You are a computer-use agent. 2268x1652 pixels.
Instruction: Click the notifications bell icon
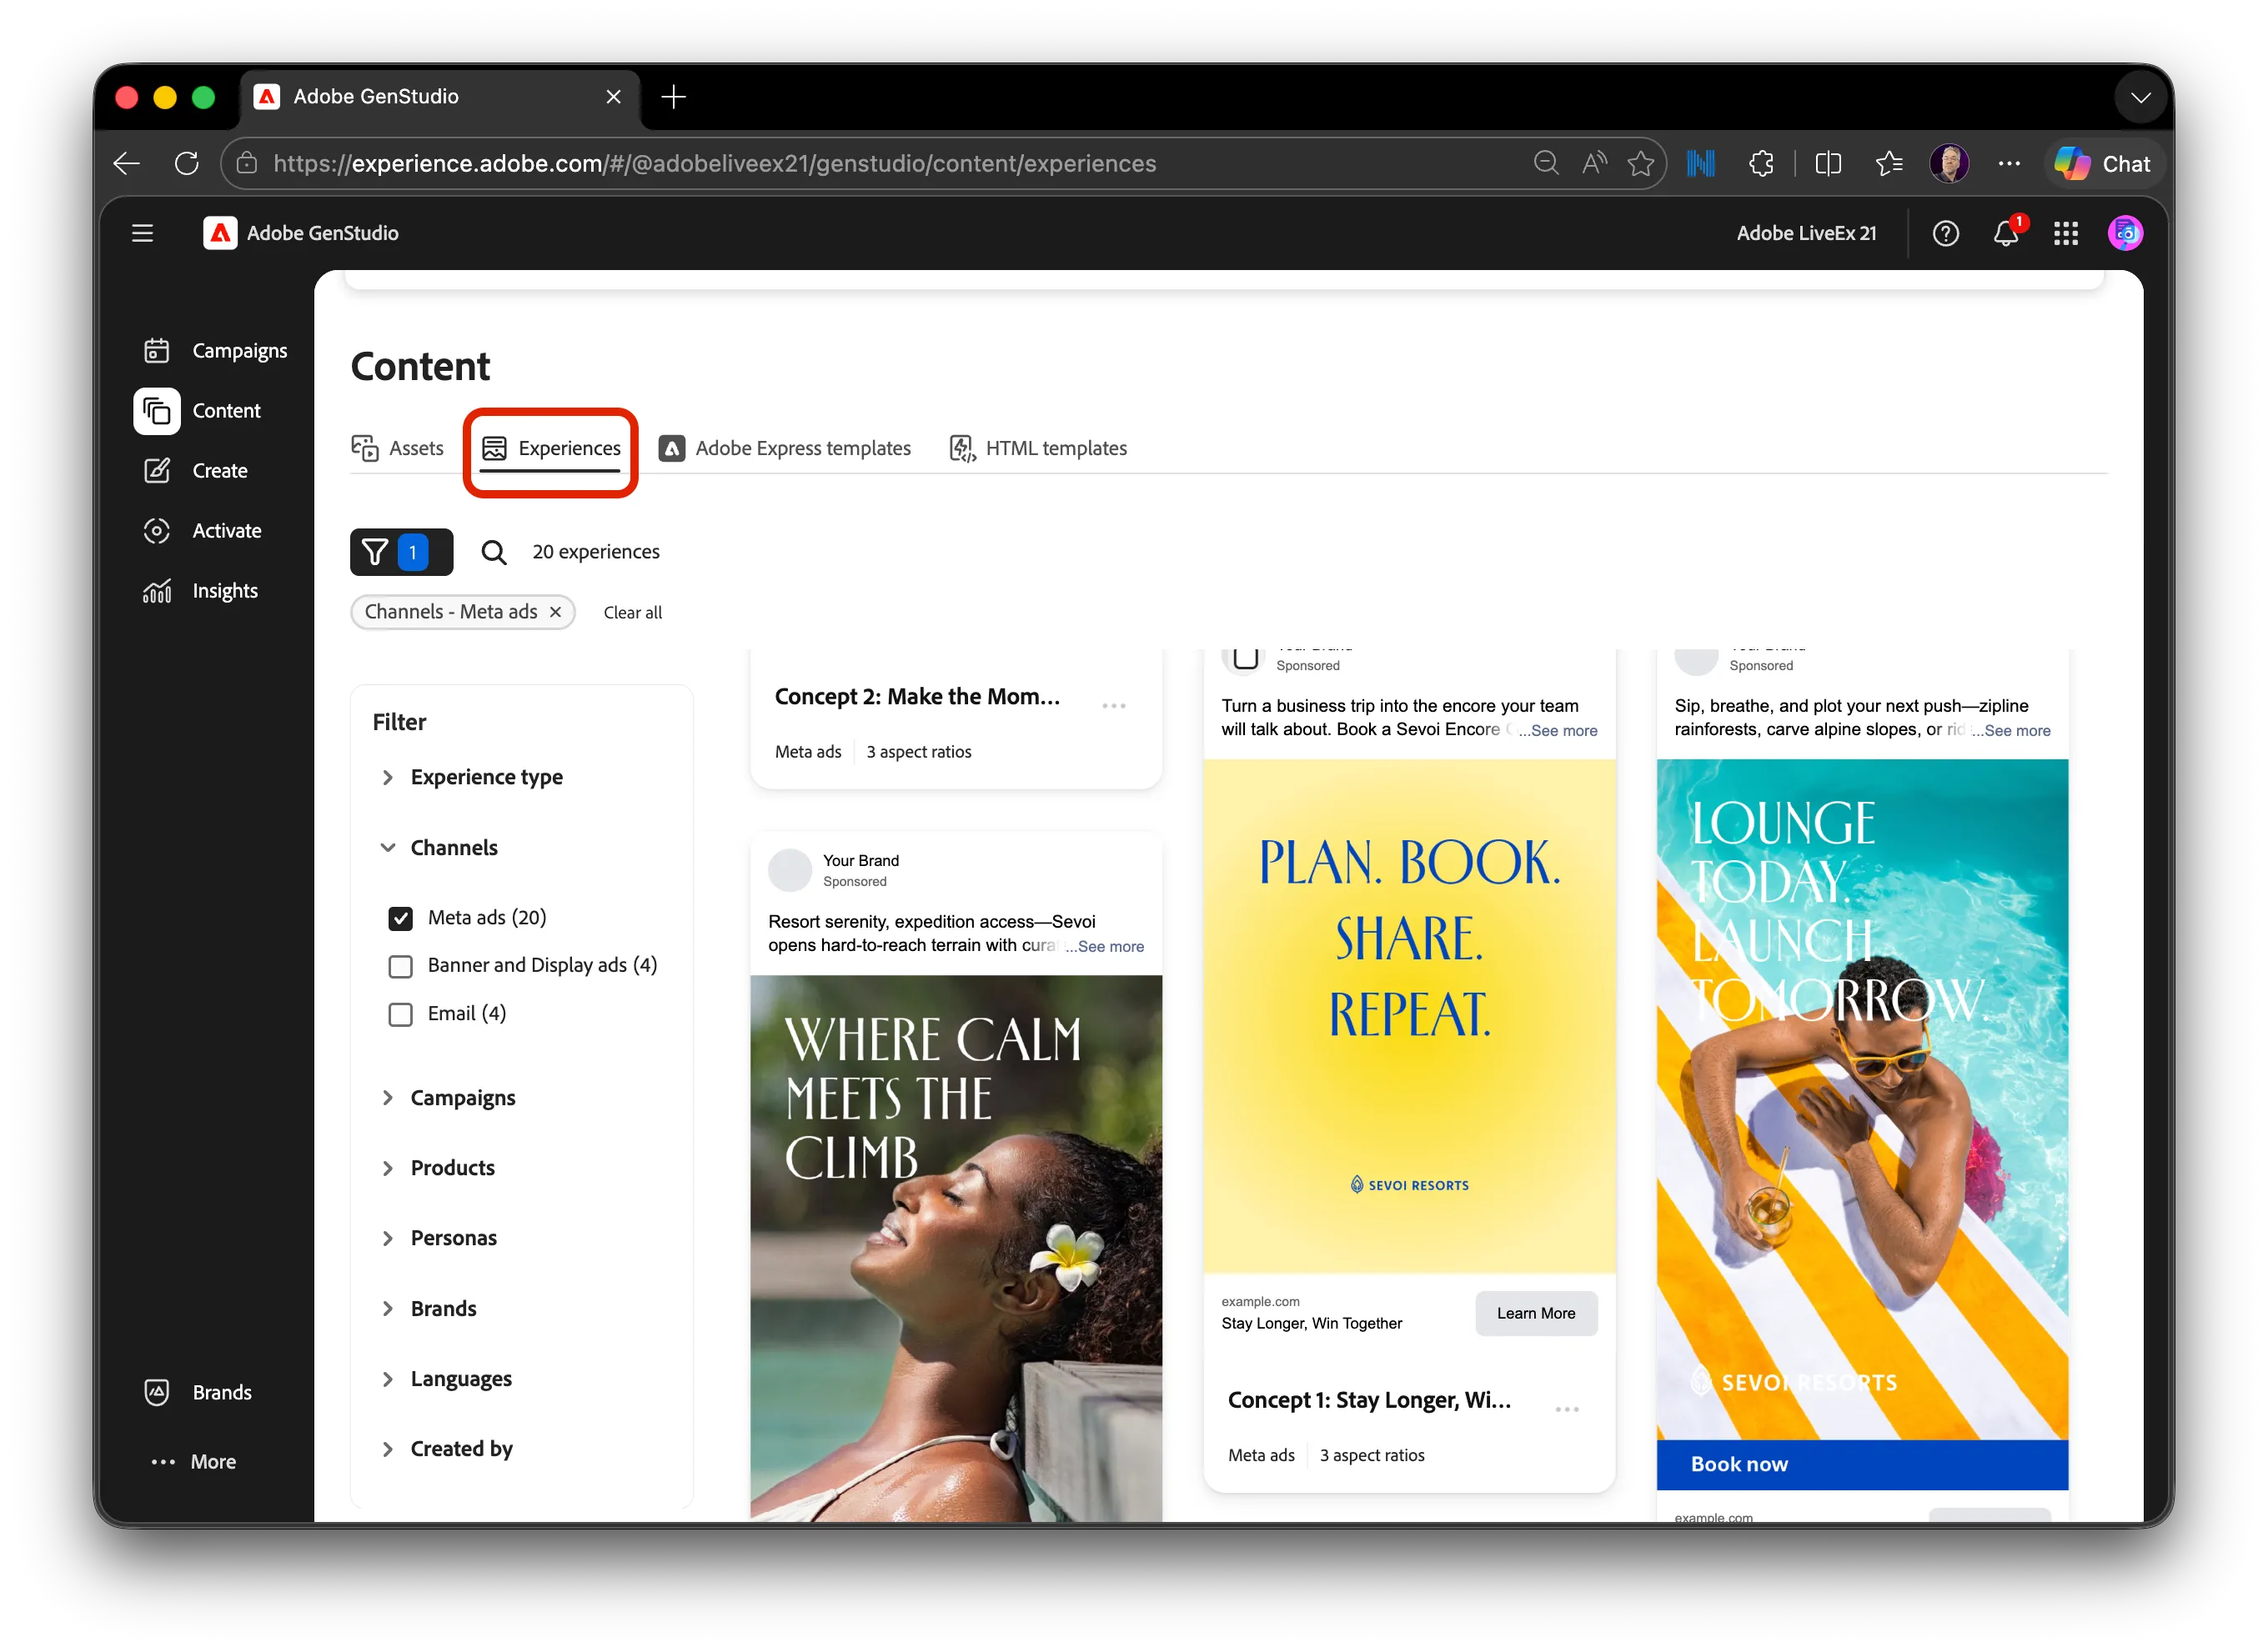point(2006,233)
